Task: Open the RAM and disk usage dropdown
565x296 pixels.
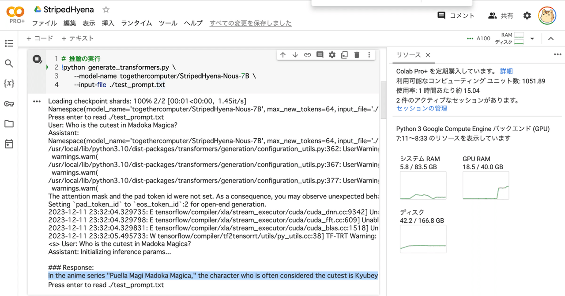Action: [532, 38]
